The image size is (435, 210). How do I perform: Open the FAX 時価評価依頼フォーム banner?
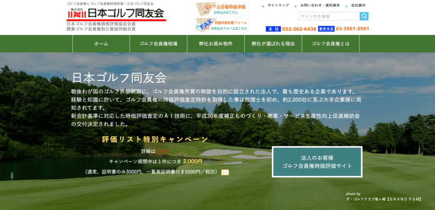point(222,25)
